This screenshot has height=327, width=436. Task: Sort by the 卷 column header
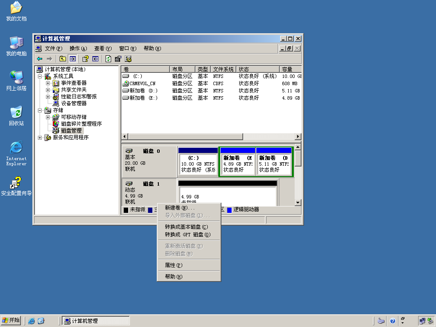(x=146, y=69)
